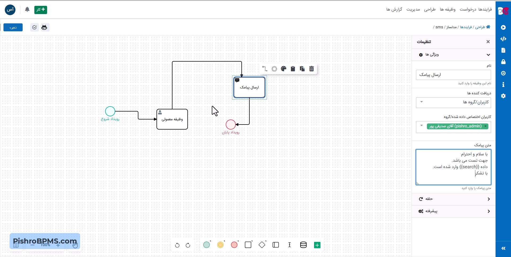Expand the sidebar with double-chevron icon
Screen dimensions: 511x257
[x=503, y=248]
